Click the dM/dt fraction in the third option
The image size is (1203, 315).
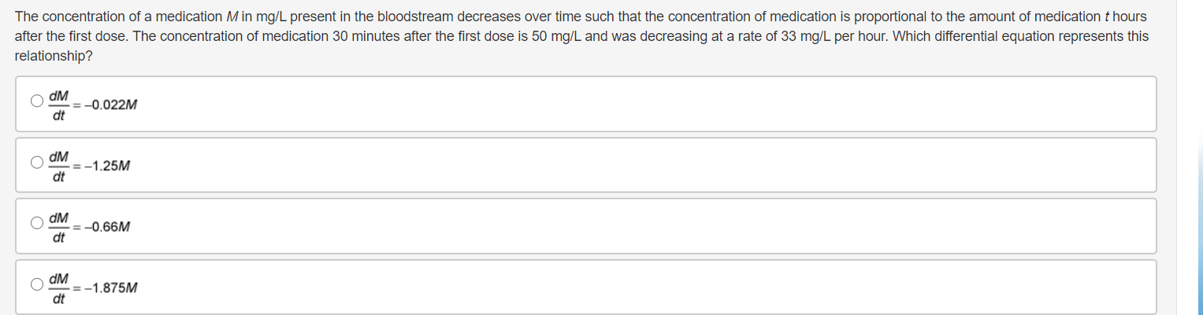point(58,228)
